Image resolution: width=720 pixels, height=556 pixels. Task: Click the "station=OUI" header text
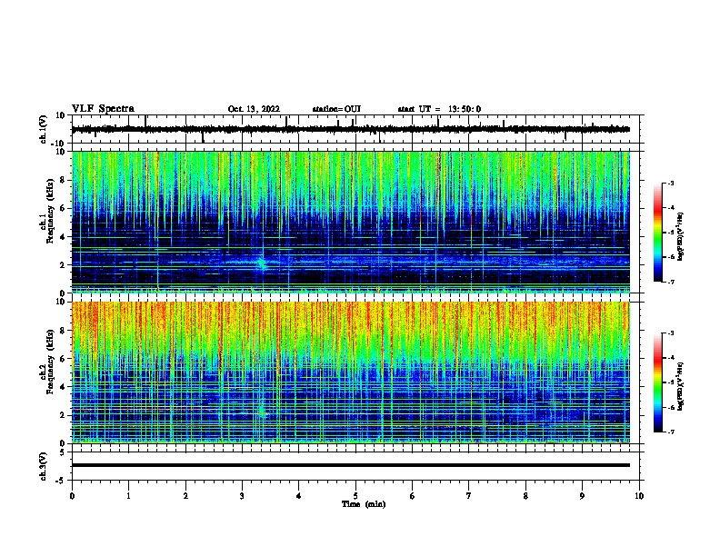pyautogui.click(x=336, y=109)
